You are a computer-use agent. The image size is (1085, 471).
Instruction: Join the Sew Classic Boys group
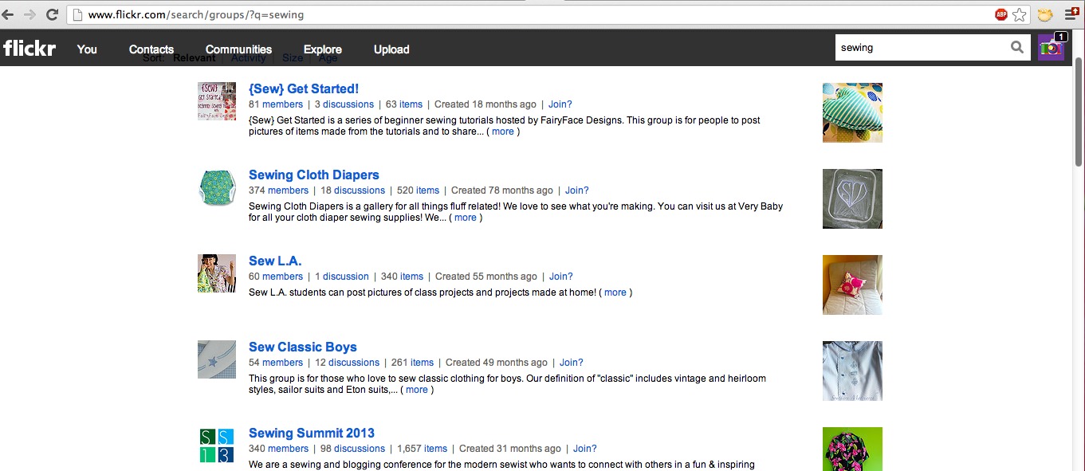[x=571, y=363]
